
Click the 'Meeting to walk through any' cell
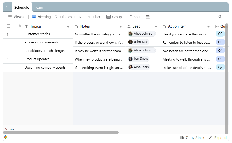(187, 59)
